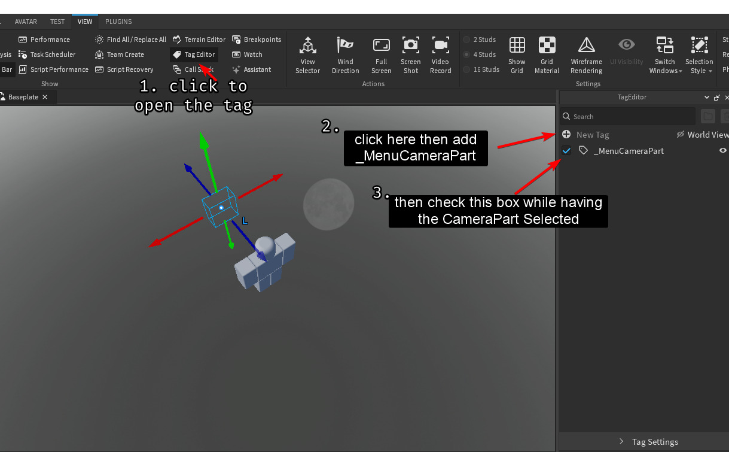
Task: Take a Screen Shot
Action: click(x=410, y=54)
